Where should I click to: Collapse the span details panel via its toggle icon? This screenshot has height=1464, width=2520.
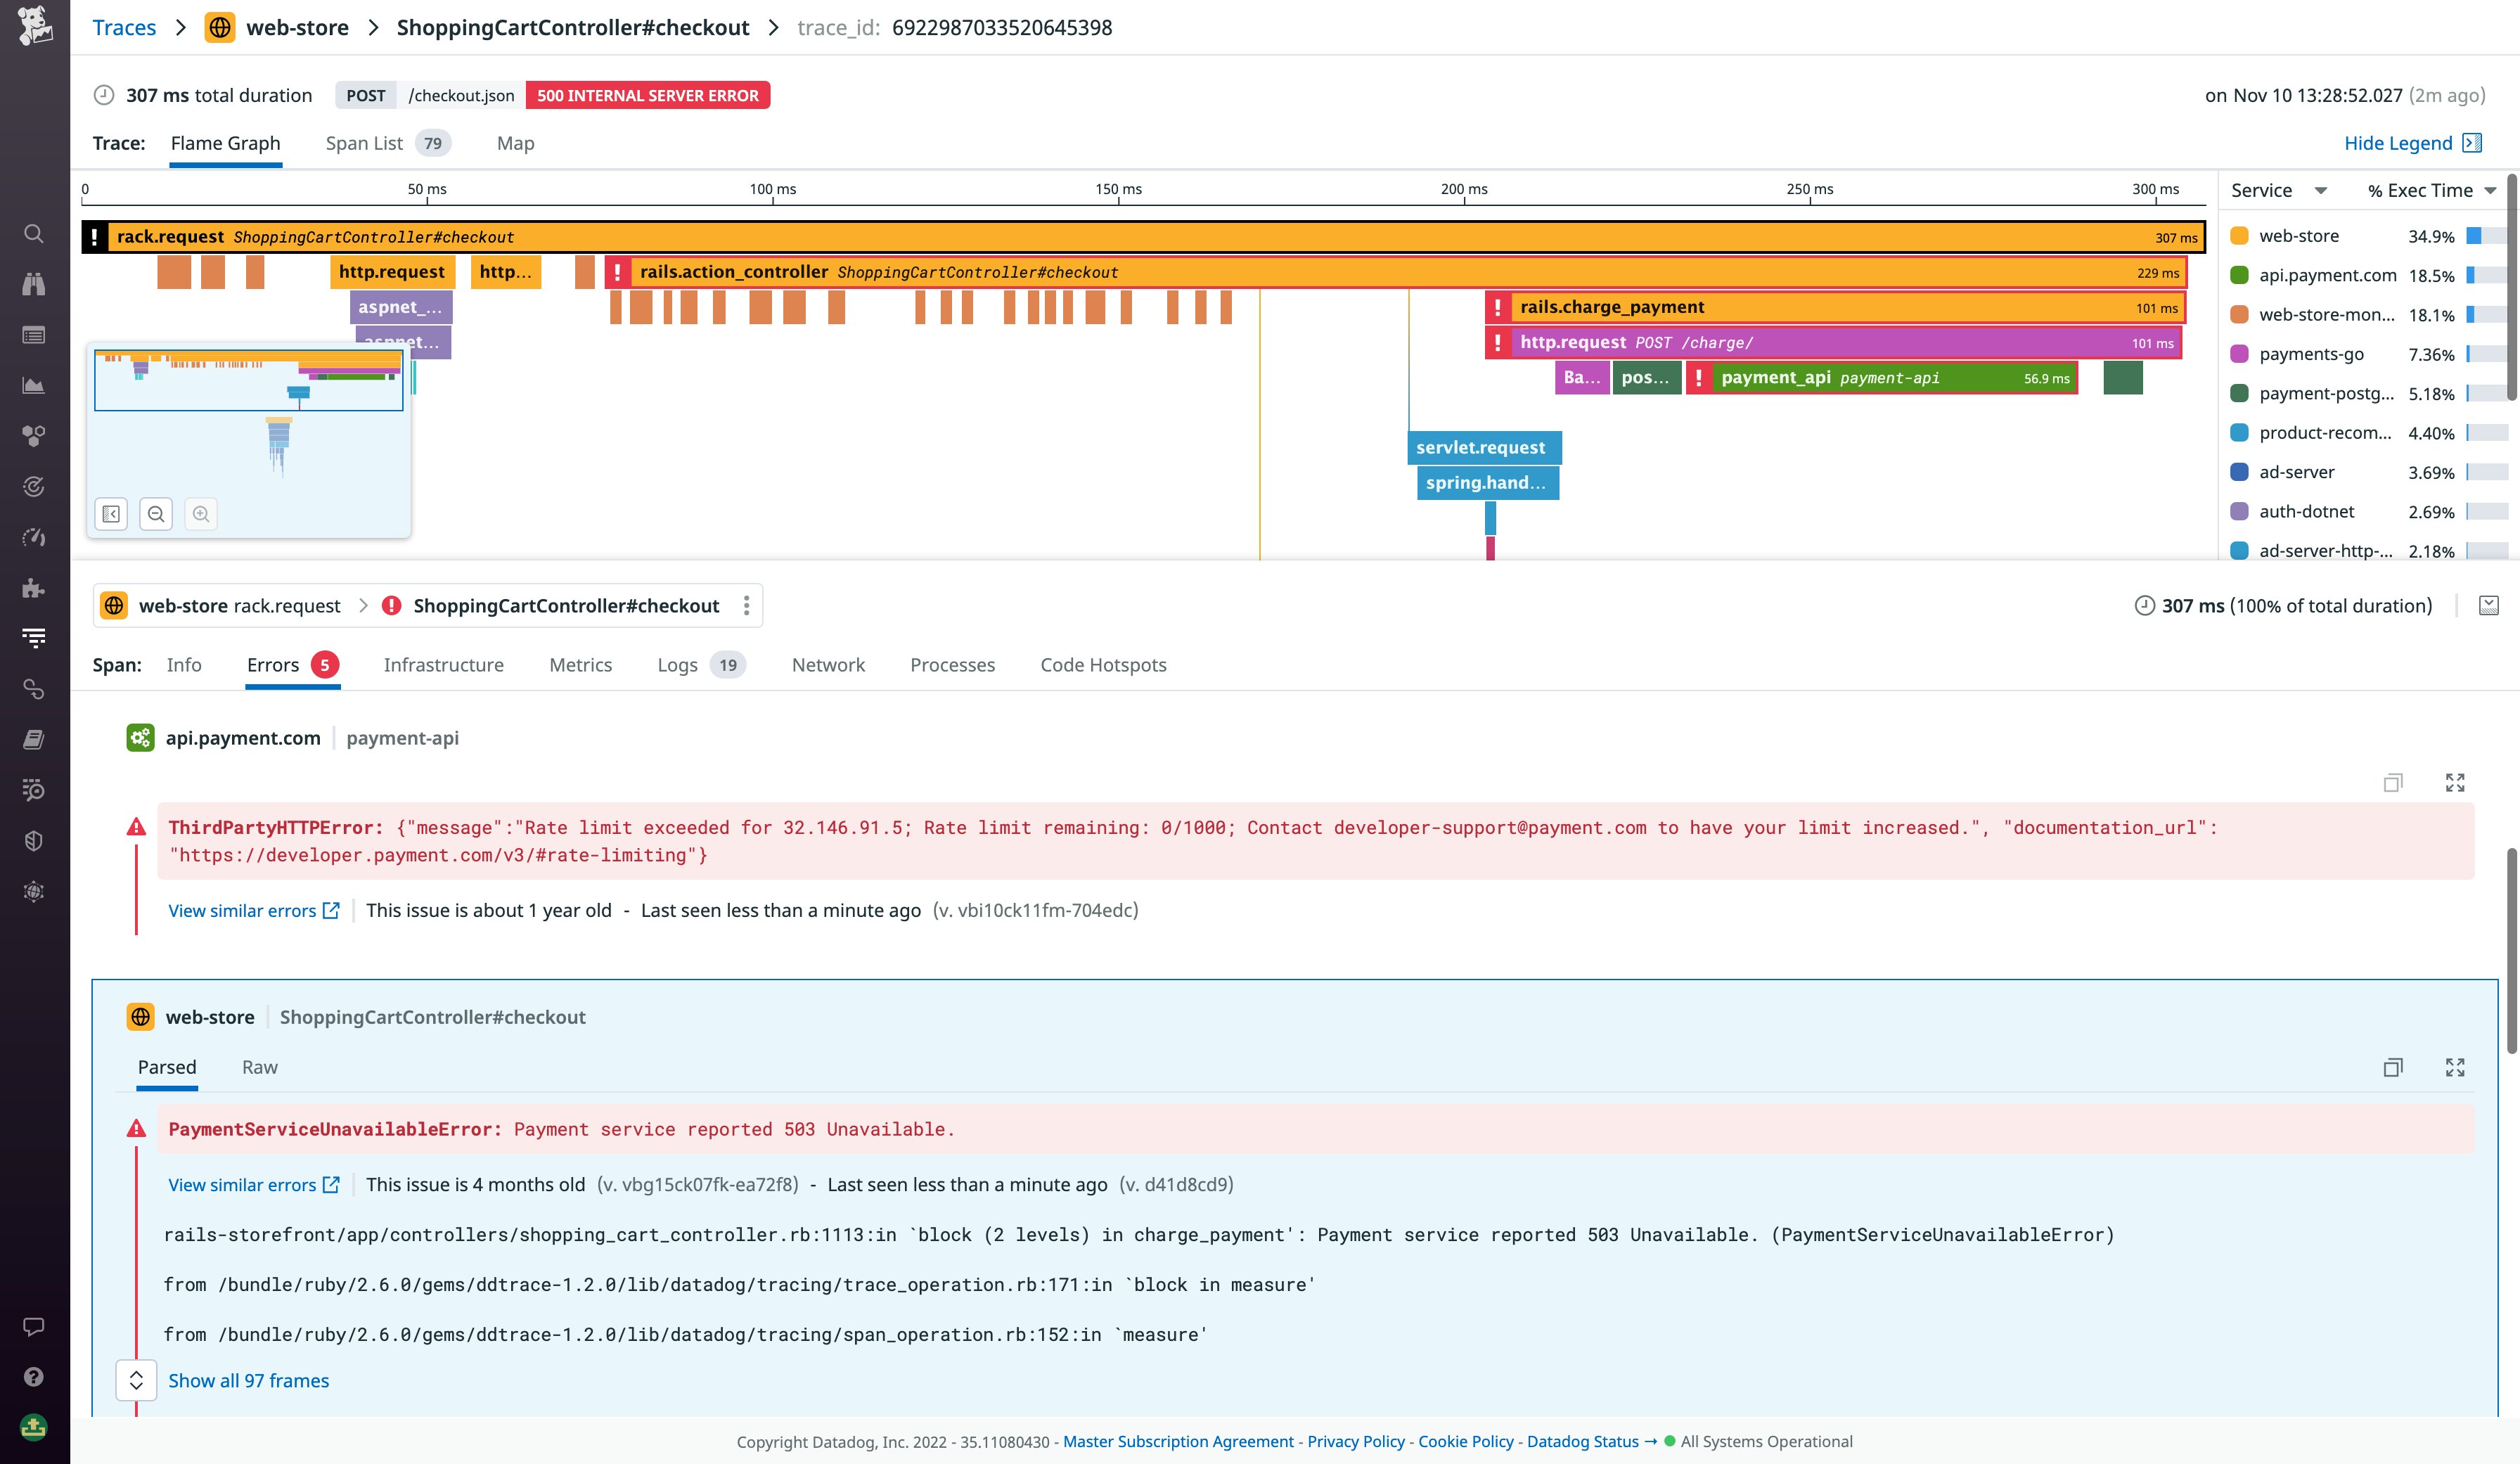pyautogui.click(x=2489, y=605)
